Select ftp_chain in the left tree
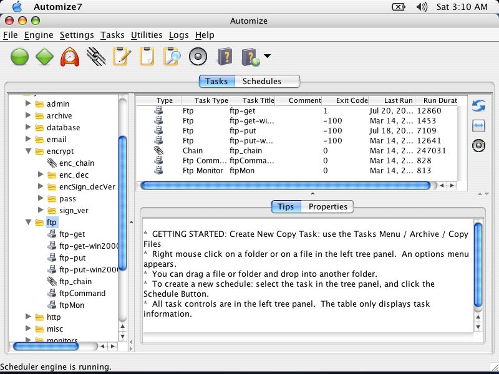The height and width of the screenshot is (374, 499). coord(75,282)
